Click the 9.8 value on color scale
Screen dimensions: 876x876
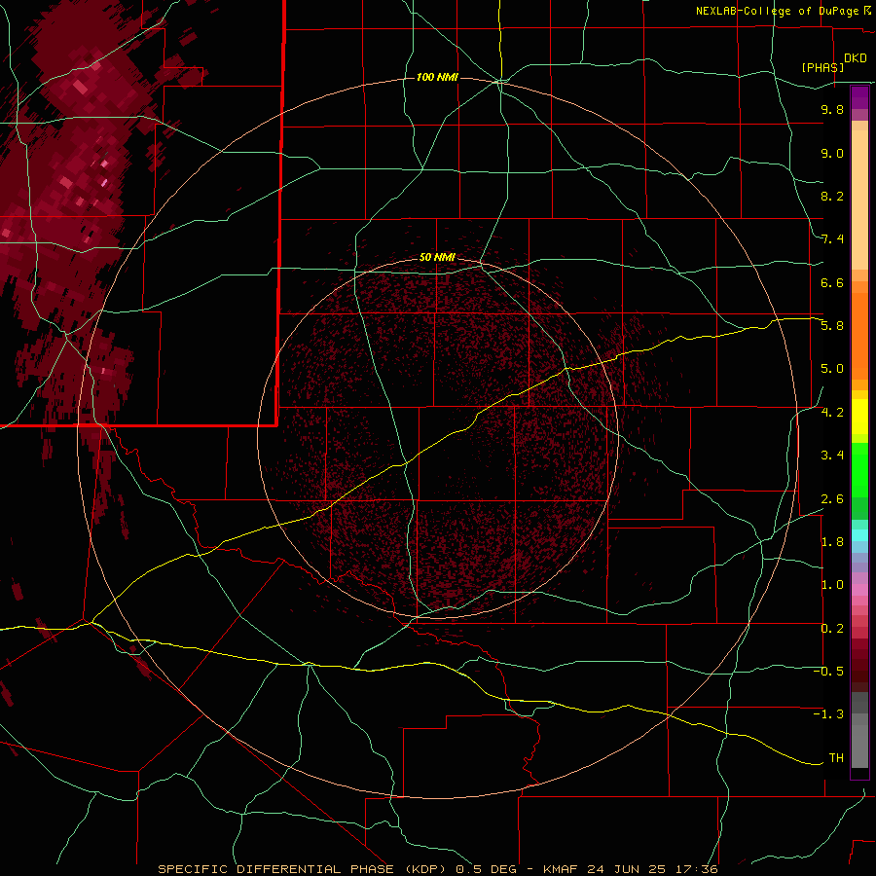832,109
